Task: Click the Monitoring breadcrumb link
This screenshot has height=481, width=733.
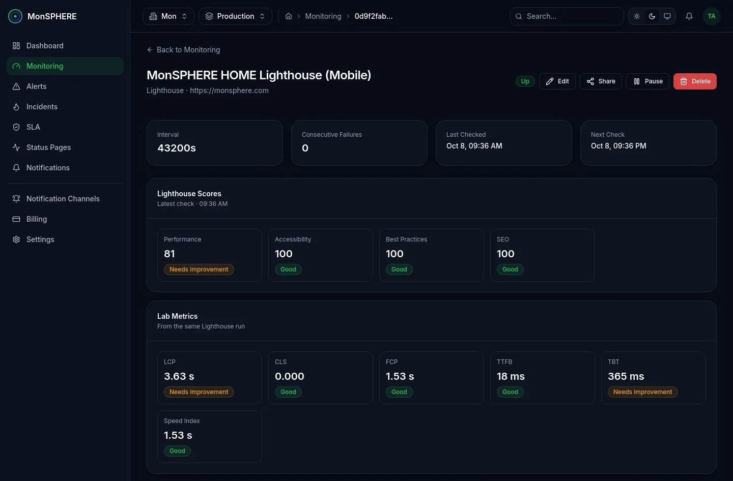Action: (323, 16)
